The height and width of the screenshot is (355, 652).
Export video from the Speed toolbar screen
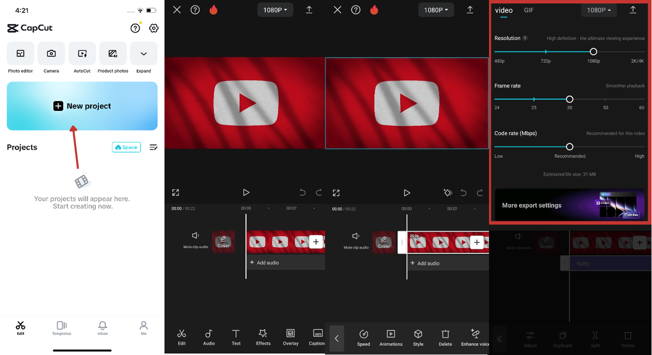(x=470, y=10)
